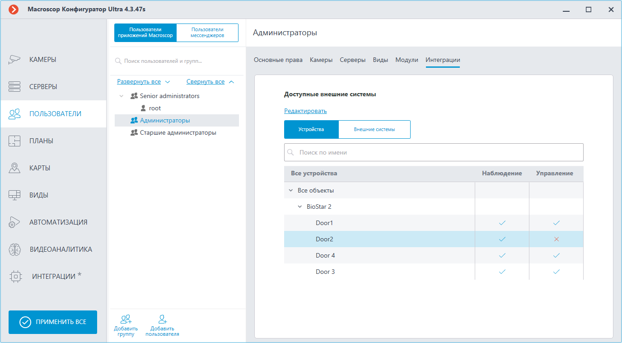
Task: Click the ВИДЫ monitor grid icon
Action: [x=15, y=195]
